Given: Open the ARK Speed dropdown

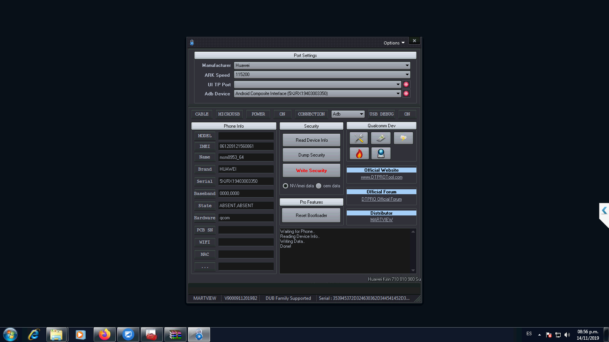Looking at the screenshot, I should point(322,74).
